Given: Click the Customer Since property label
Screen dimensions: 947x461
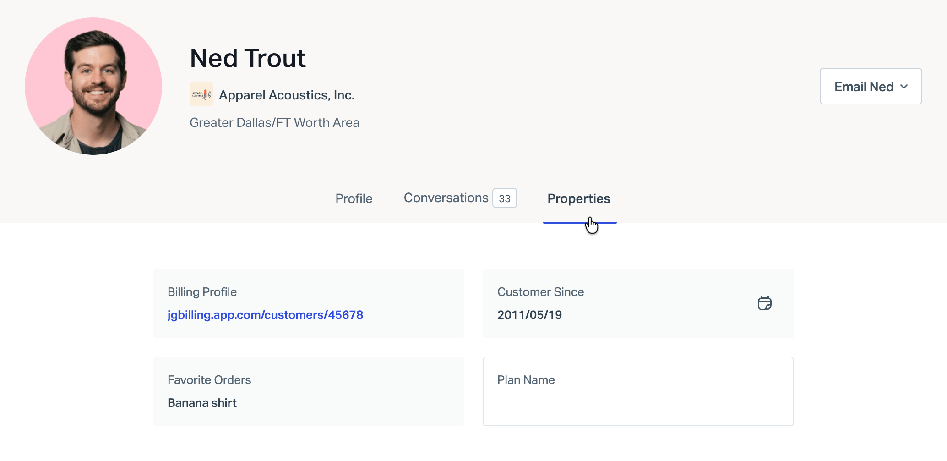Looking at the screenshot, I should (540, 292).
